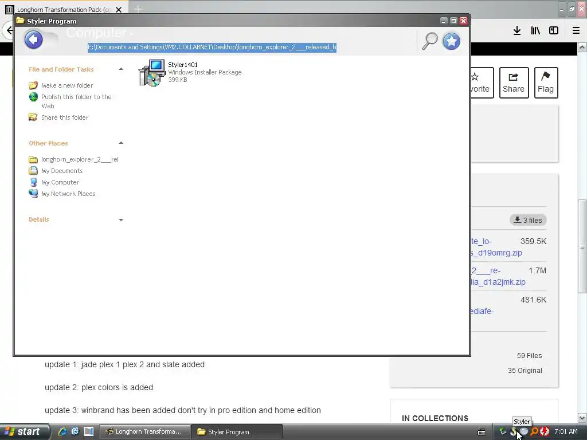Click the blue Back arrow in Styler Program window
The image size is (587, 440).
(x=33, y=40)
